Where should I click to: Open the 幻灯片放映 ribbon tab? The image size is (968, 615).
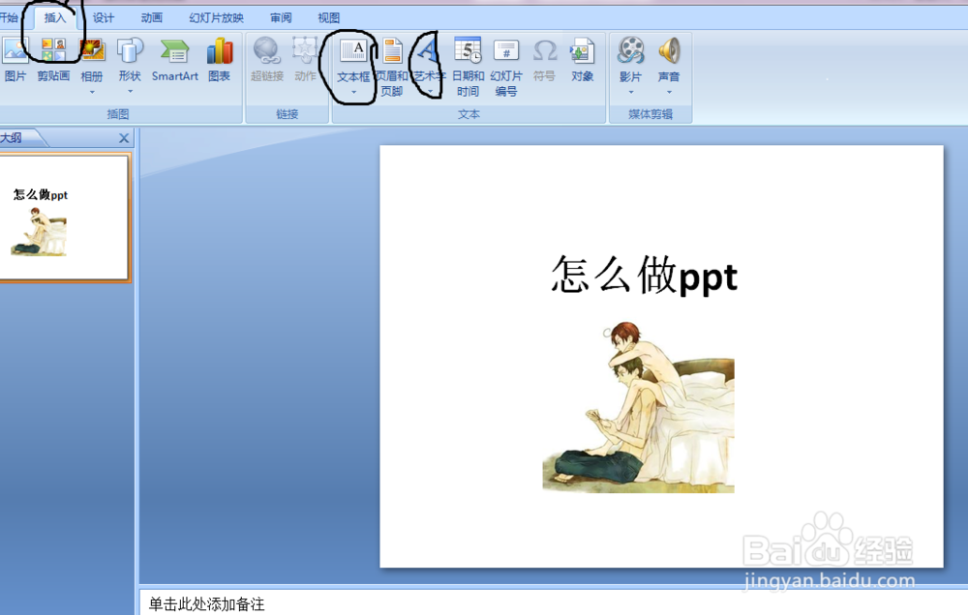[217, 17]
